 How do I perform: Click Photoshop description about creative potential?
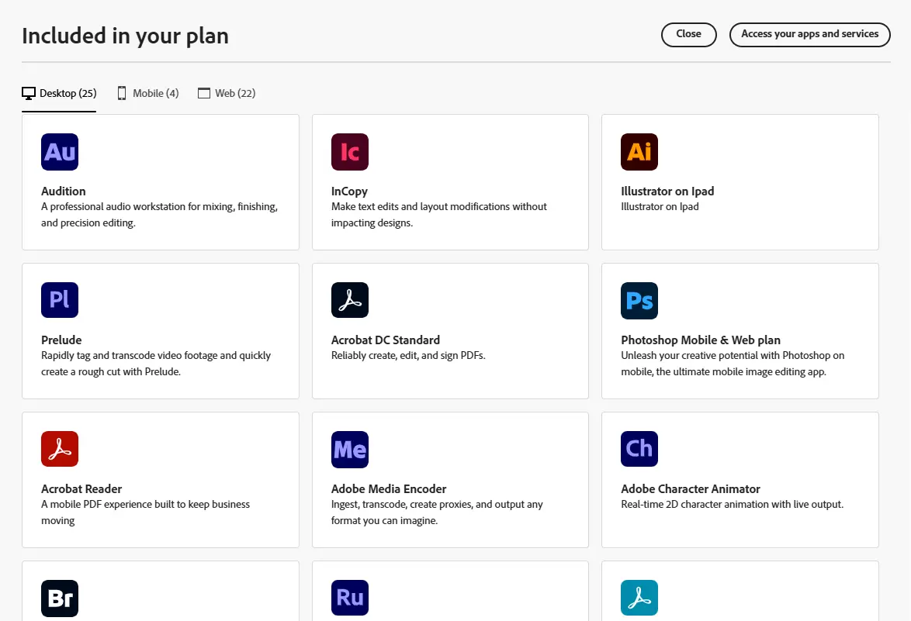(732, 364)
